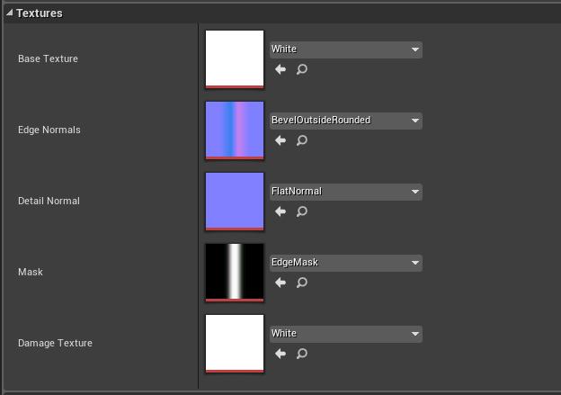Open the FlatNormal texture dropdown
Image resolution: width=561 pixels, height=395 pixels.
click(x=345, y=192)
